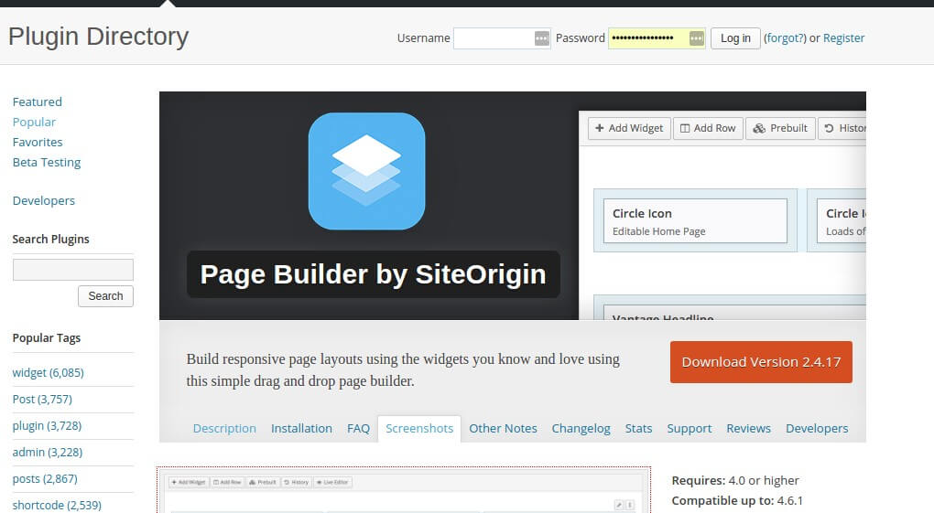The image size is (934, 513).
Task: Click the Popular Tags heading
Action: (x=47, y=338)
